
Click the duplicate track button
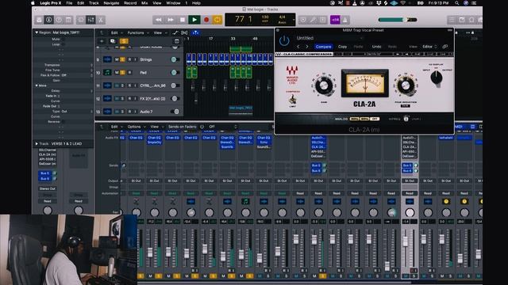[113, 41]
